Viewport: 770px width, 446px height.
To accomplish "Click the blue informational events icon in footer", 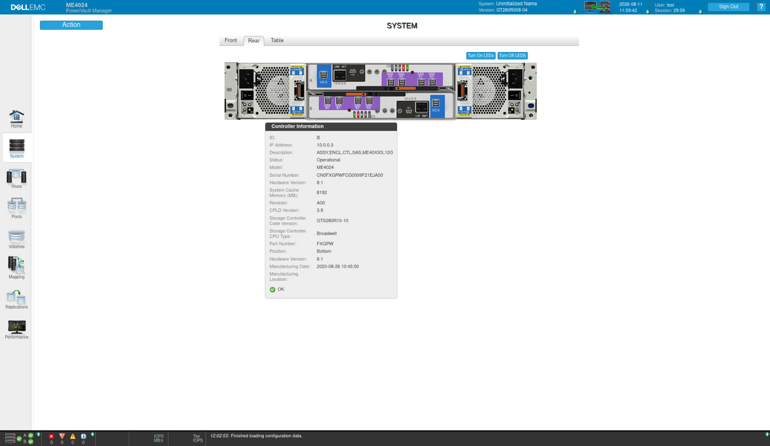I will tap(83, 436).
